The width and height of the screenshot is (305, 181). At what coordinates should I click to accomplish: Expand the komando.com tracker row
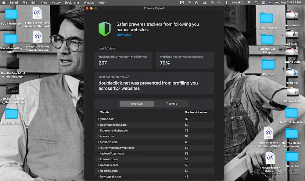(99, 159)
